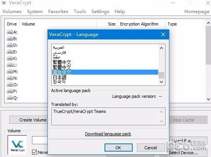The image size is (211, 157).
Task: Cancel the Language dialog
Action: pos(150,148)
